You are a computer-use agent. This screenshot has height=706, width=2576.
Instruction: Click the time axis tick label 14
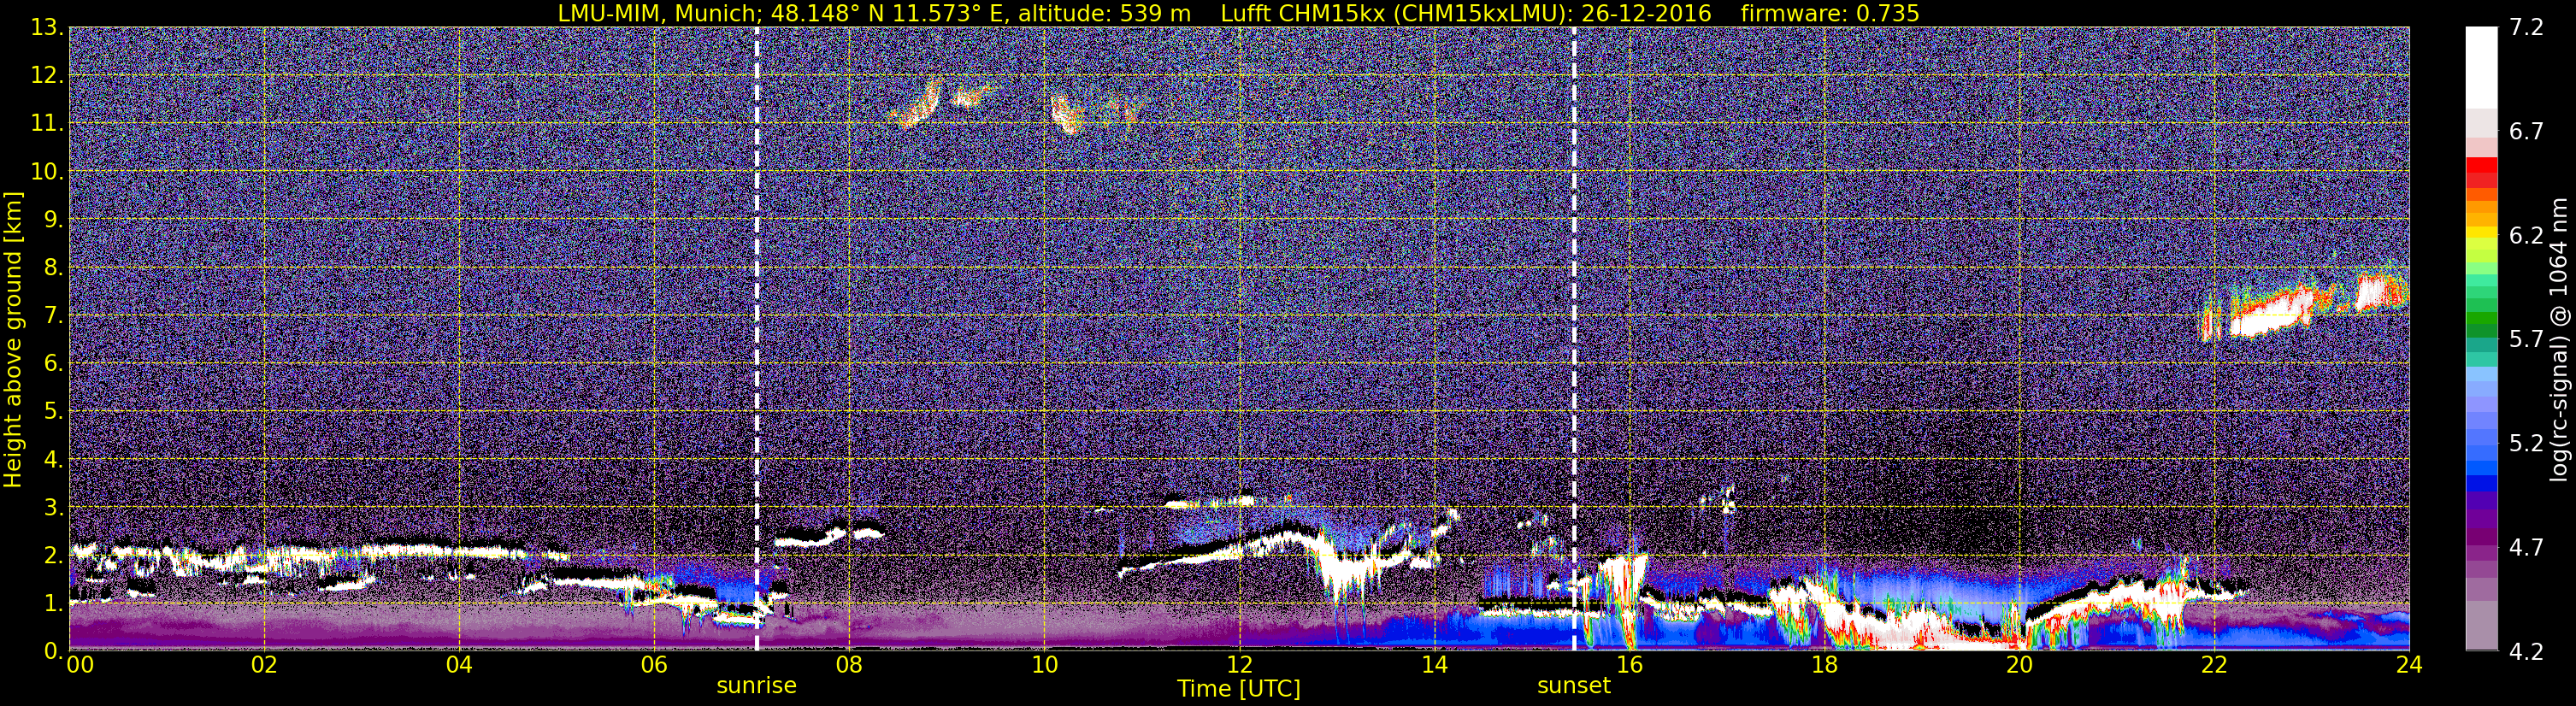point(1434,666)
